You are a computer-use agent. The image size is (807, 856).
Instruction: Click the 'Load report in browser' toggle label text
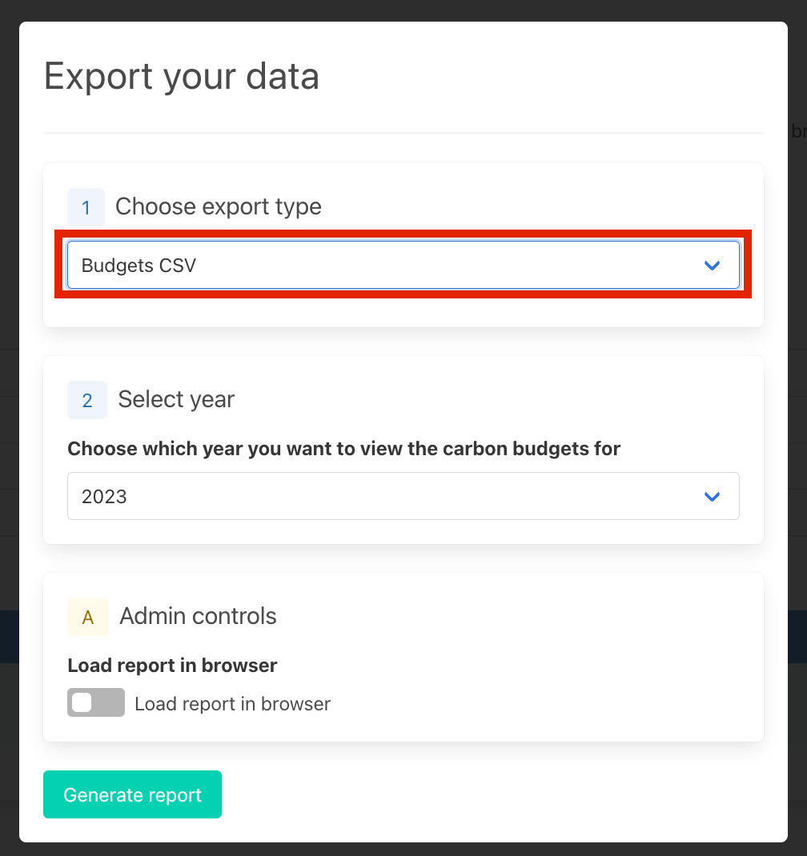[232, 704]
